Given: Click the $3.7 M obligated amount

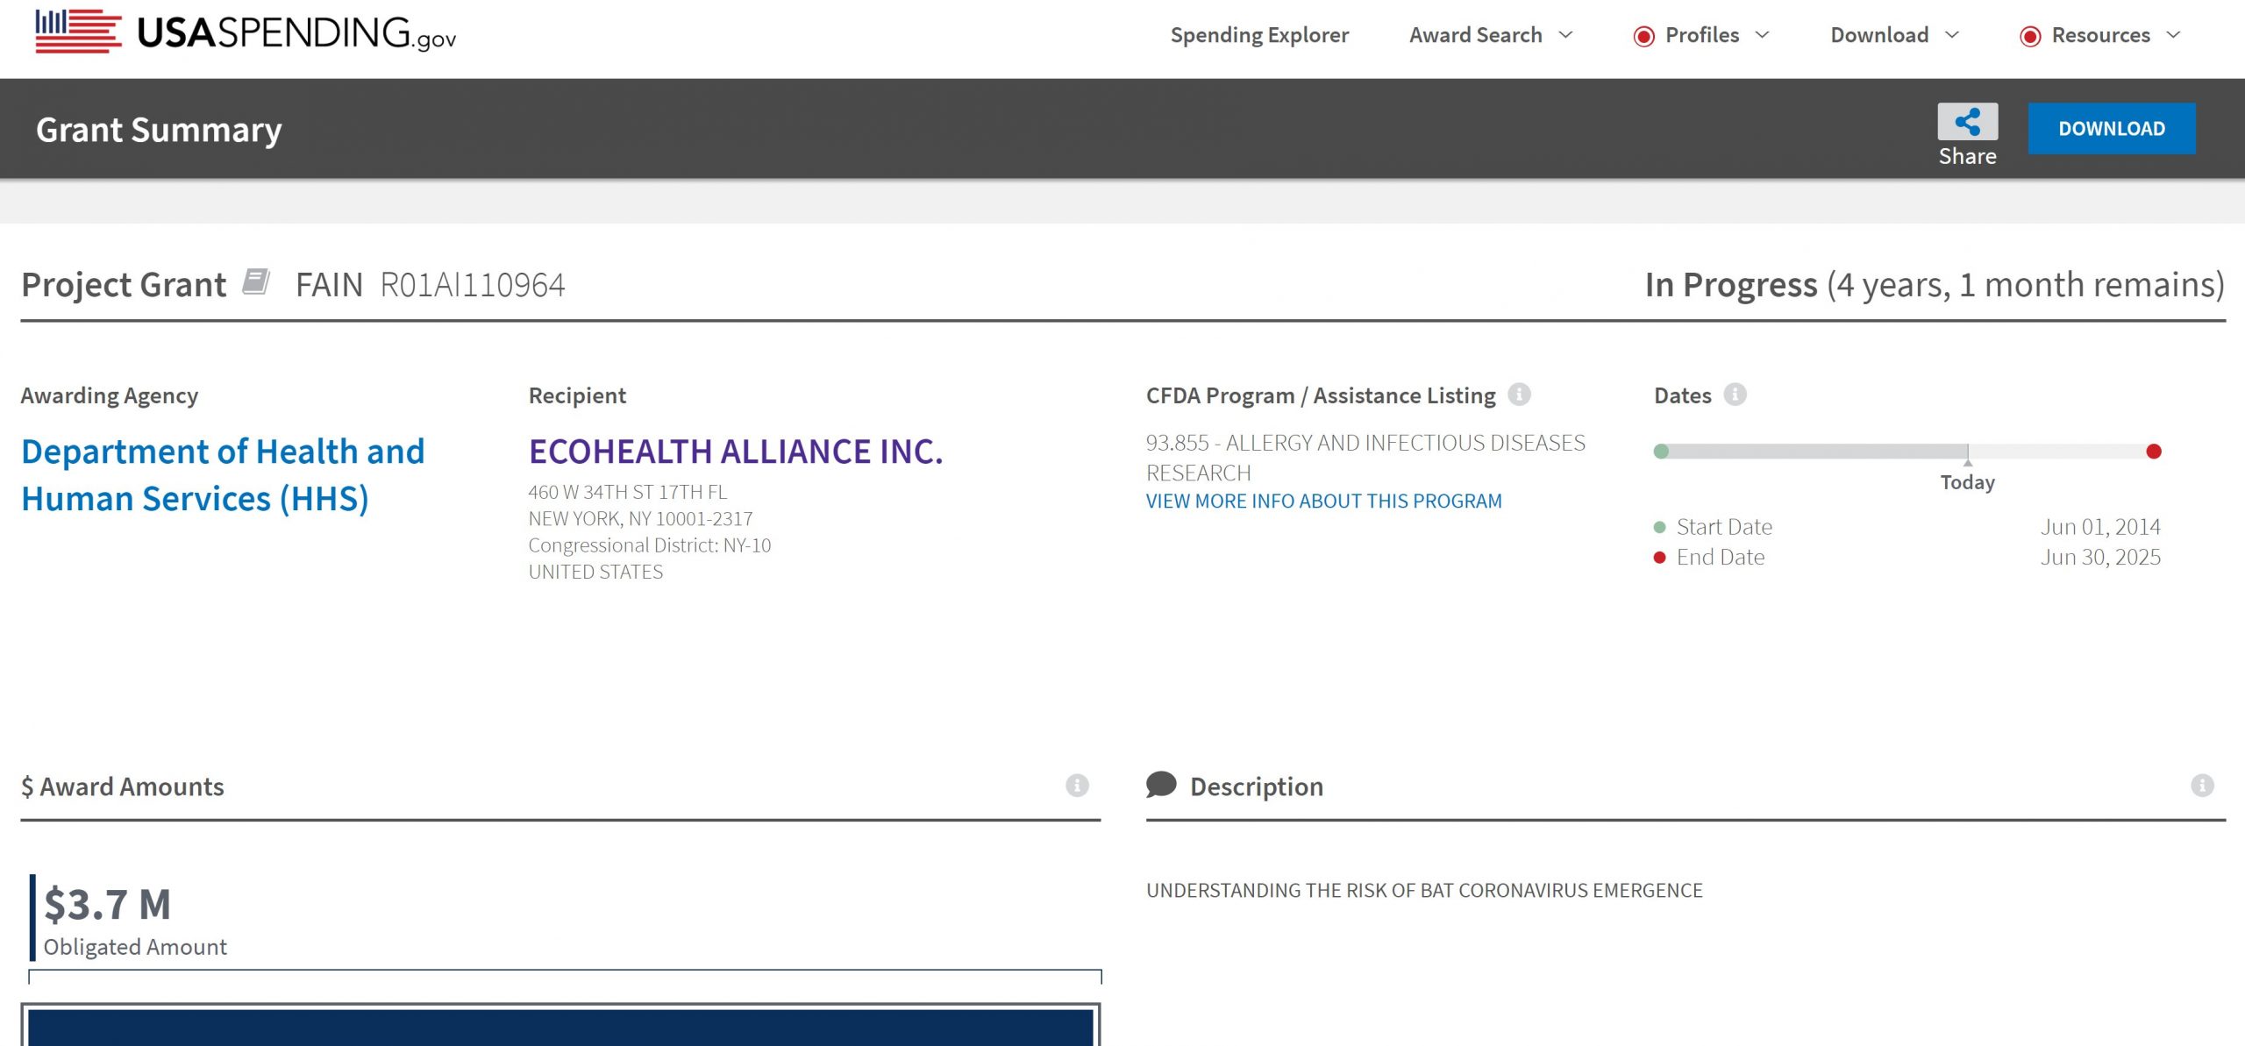Looking at the screenshot, I should coord(108,904).
